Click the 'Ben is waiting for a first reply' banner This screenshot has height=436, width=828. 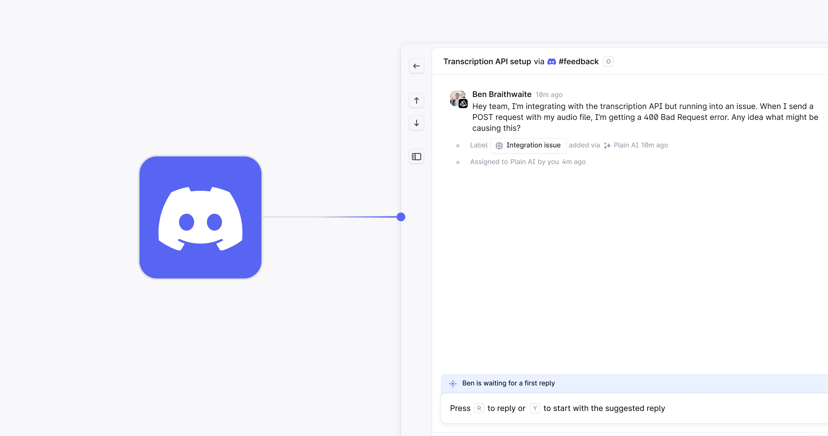pos(634,383)
